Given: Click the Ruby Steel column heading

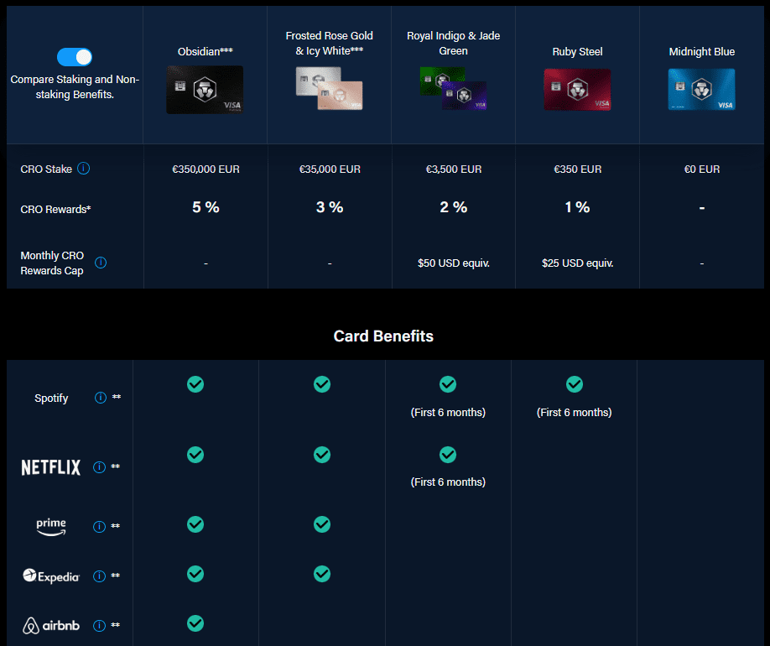Looking at the screenshot, I should [577, 51].
